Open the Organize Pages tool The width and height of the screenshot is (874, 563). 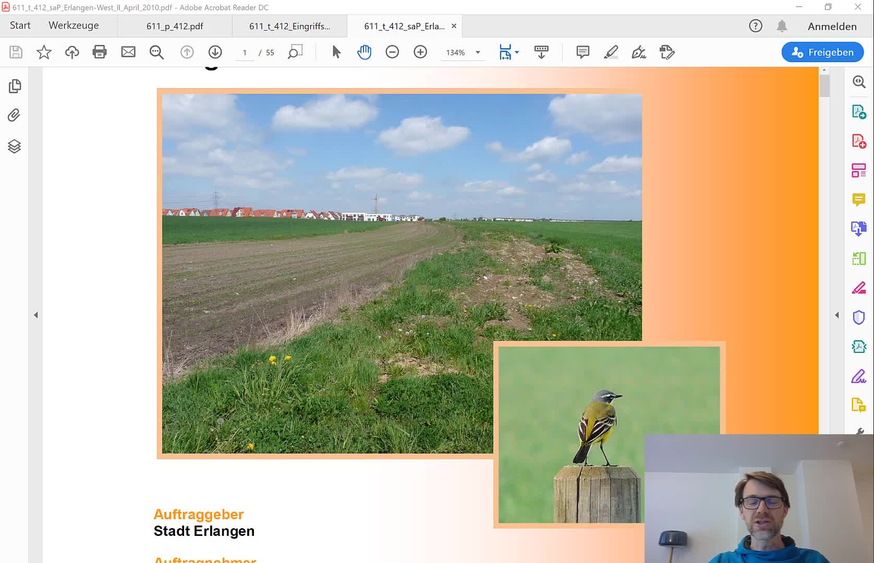point(859,170)
